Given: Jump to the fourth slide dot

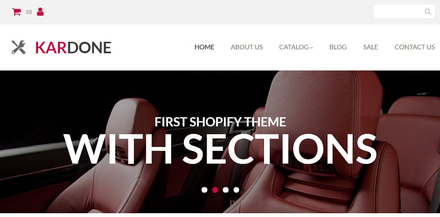Looking at the screenshot, I should coord(236,190).
